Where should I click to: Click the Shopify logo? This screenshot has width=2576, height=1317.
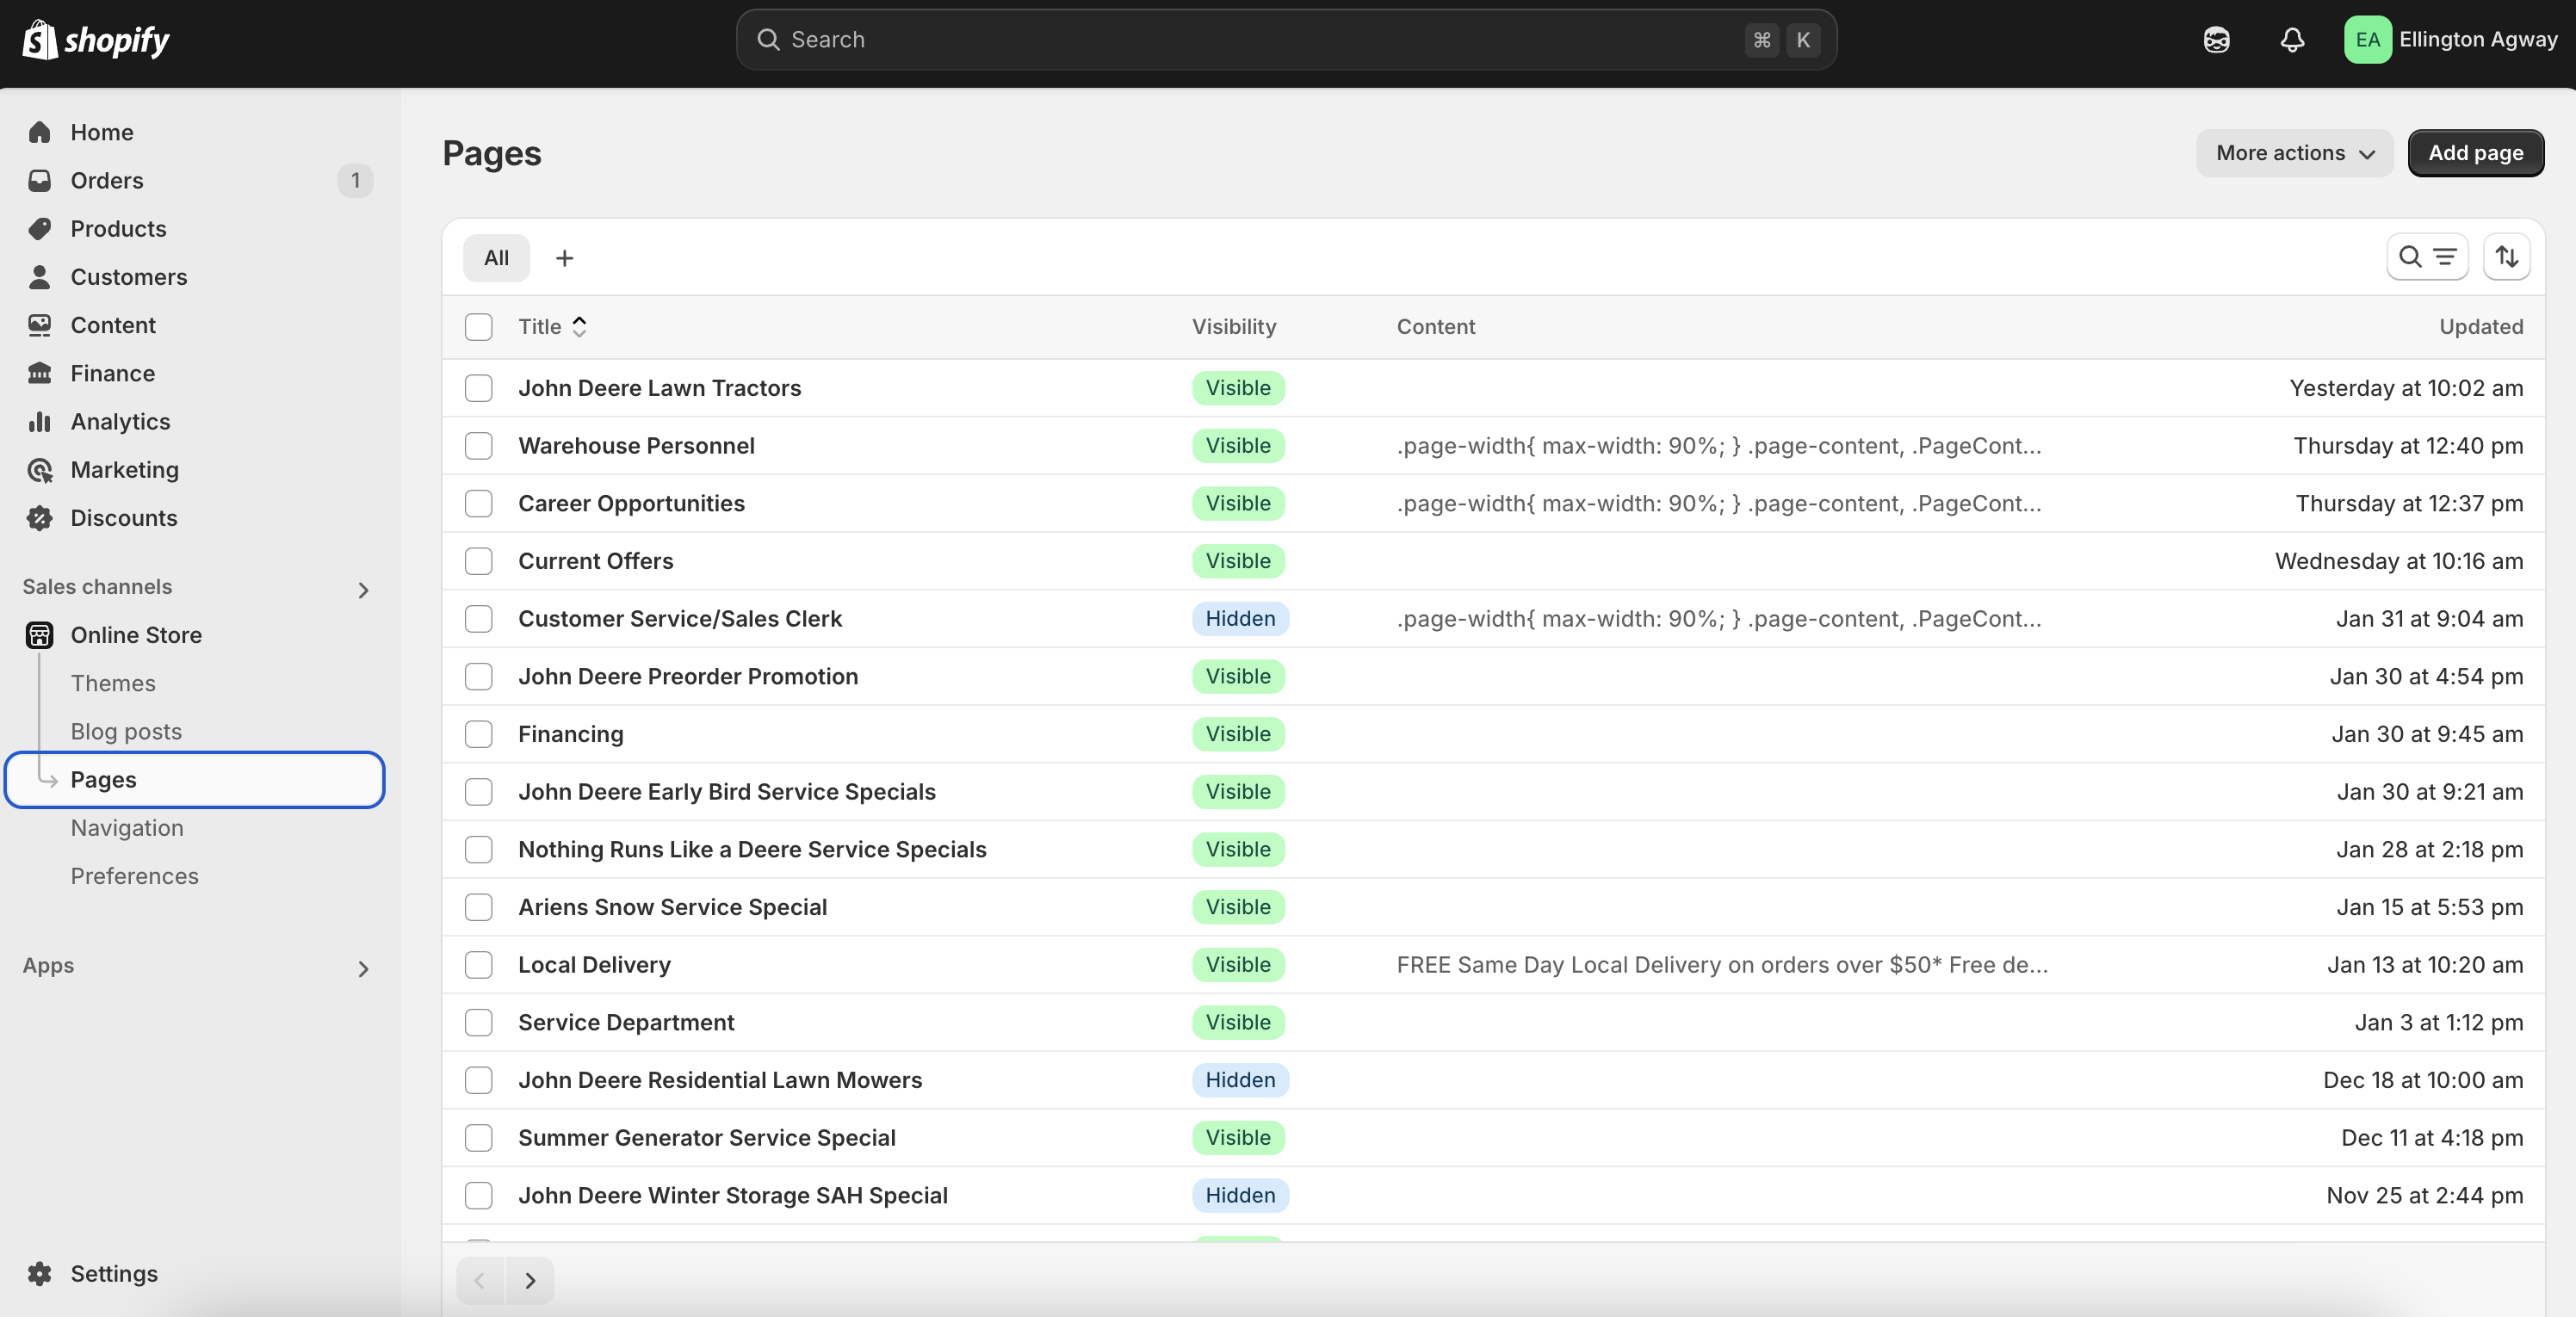96,40
